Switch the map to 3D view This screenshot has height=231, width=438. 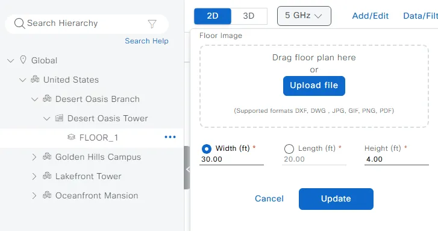pos(249,16)
